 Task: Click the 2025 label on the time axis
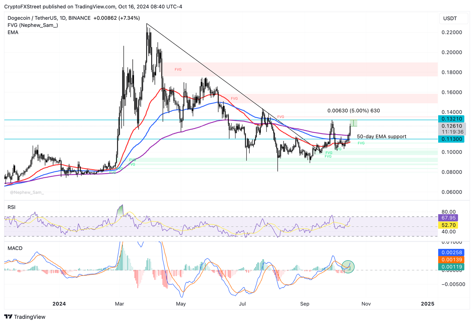pos(427,304)
